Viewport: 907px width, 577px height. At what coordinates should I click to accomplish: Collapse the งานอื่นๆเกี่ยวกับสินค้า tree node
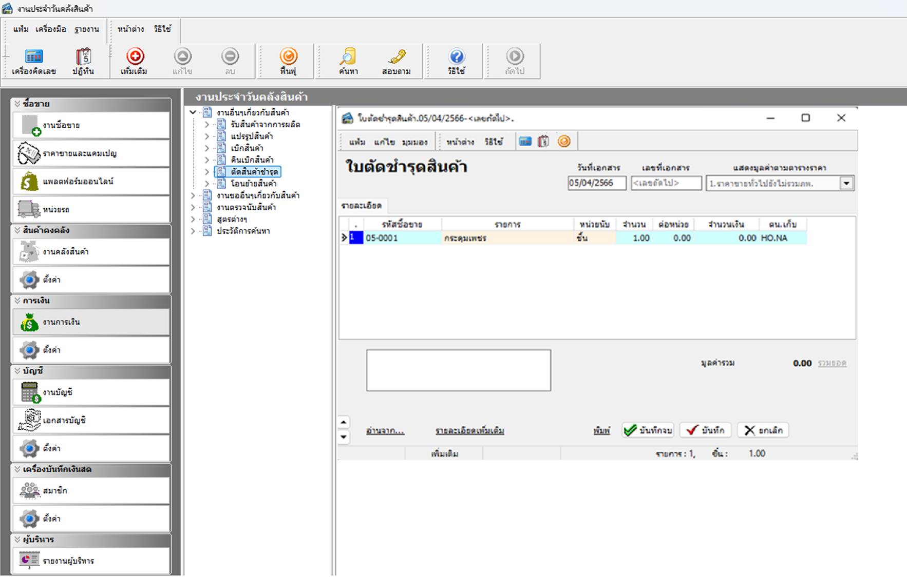pyautogui.click(x=193, y=112)
